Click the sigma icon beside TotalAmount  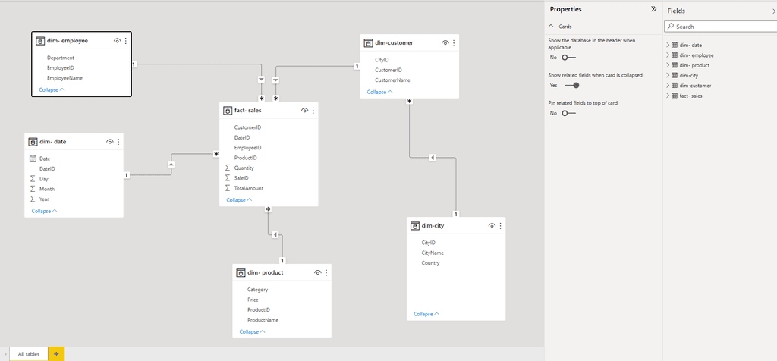click(x=228, y=188)
